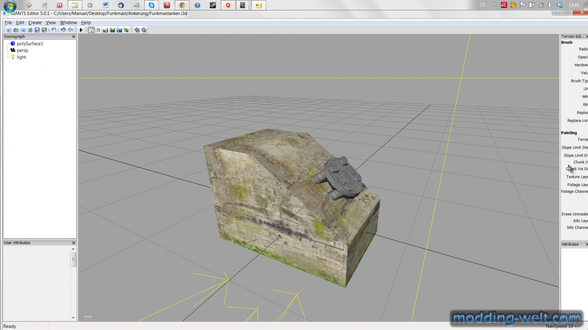Click the document list toolbar icon beside Open

coord(23,30)
